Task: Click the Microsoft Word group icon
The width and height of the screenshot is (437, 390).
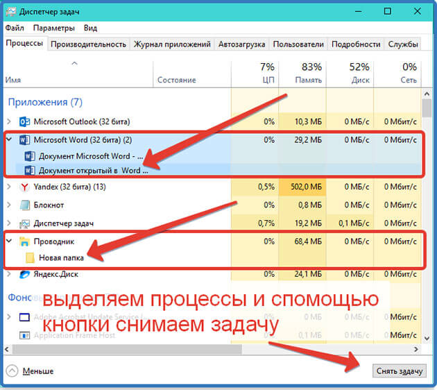Action: click(24, 140)
